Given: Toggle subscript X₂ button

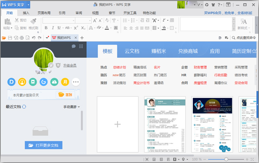Looking at the screenshot, I should 83,28.
